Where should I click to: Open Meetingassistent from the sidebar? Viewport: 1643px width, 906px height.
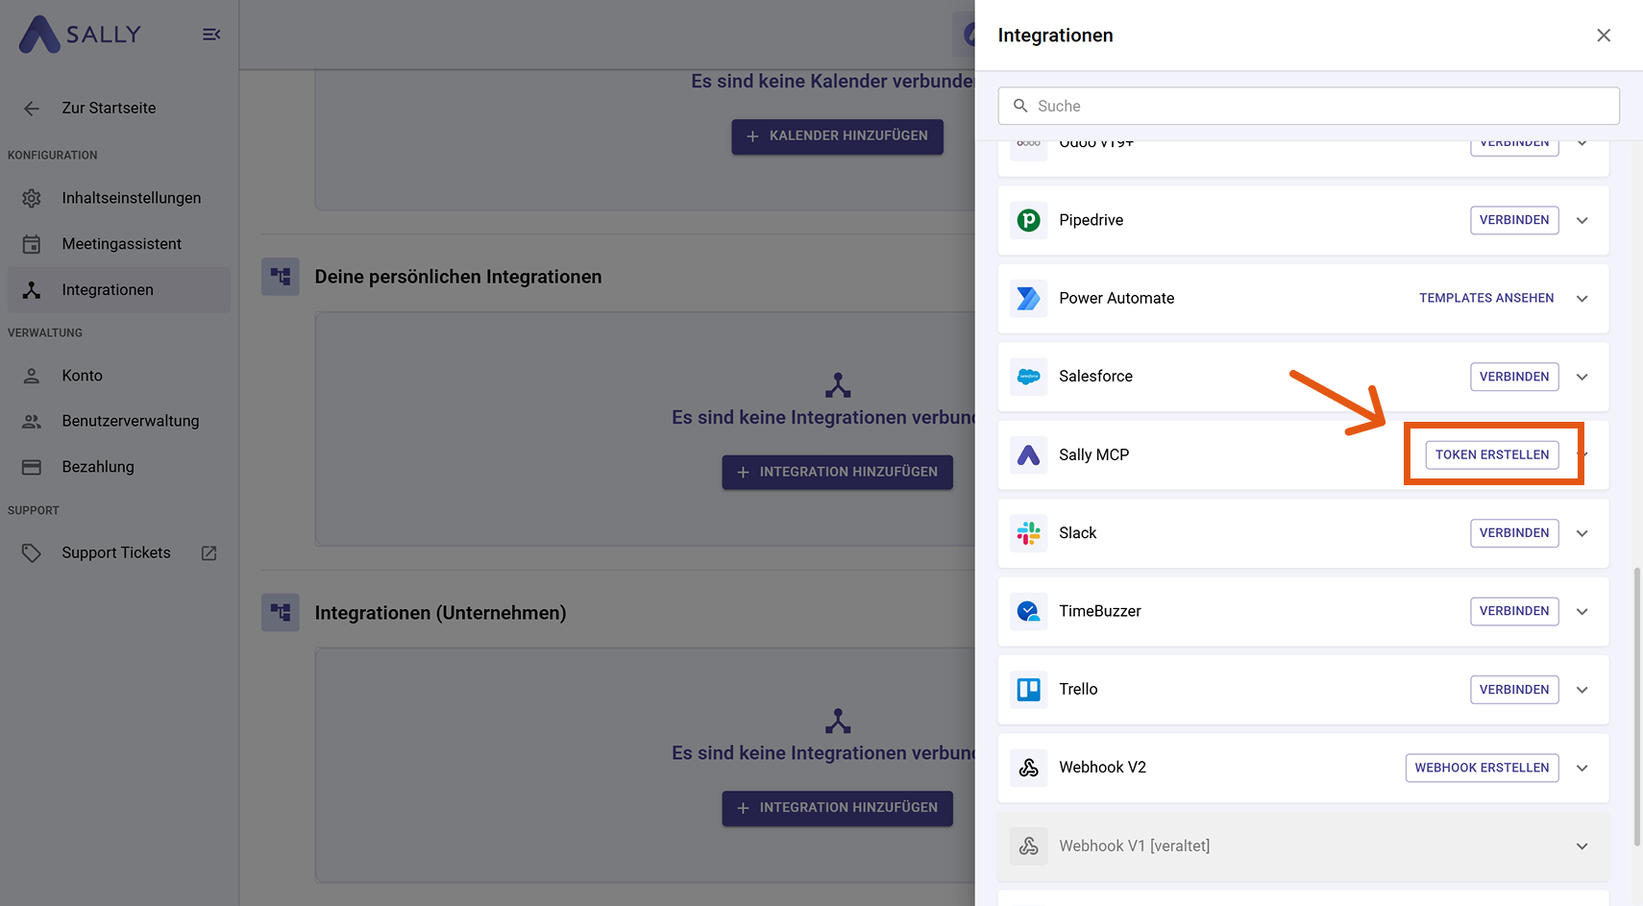pos(121,244)
